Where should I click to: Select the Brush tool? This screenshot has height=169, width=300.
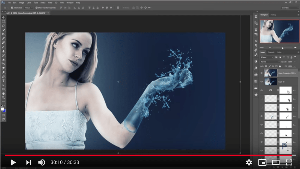pos(3,47)
